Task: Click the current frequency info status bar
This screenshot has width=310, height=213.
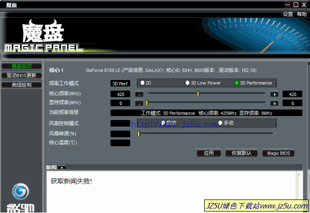Action: click(206, 113)
